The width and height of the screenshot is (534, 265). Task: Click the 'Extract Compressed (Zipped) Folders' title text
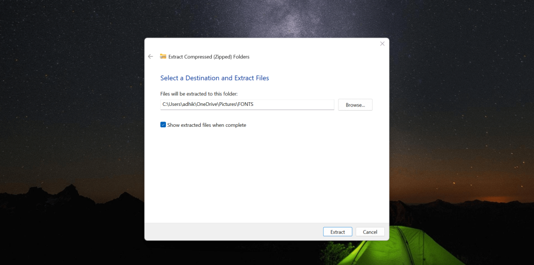[209, 57]
